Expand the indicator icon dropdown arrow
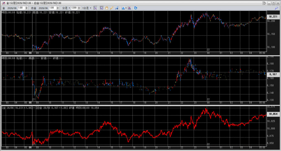 (x=126, y=8)
